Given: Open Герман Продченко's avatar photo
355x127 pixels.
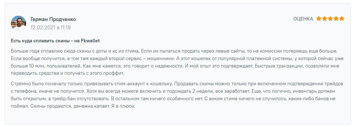Looking at the screenshot, I should click(18, 23).
